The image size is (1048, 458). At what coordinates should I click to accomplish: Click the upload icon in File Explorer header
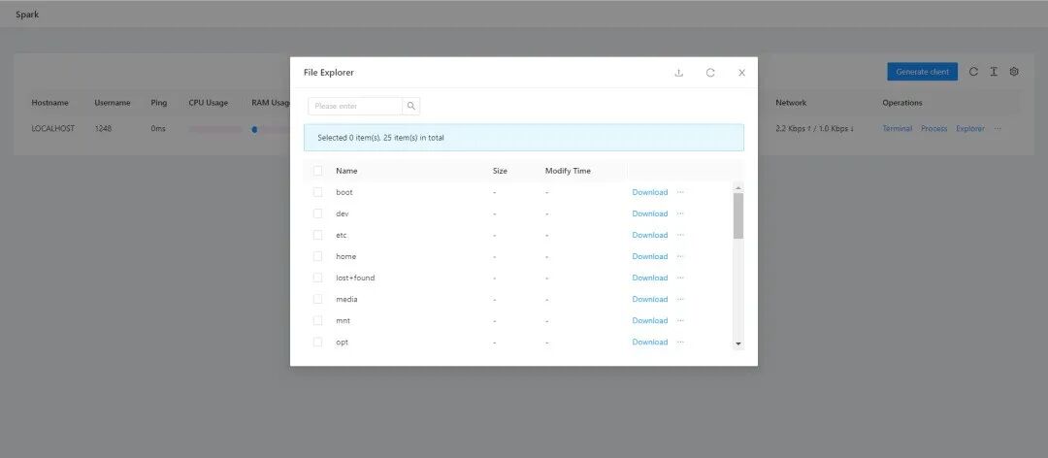click(679, 73)
